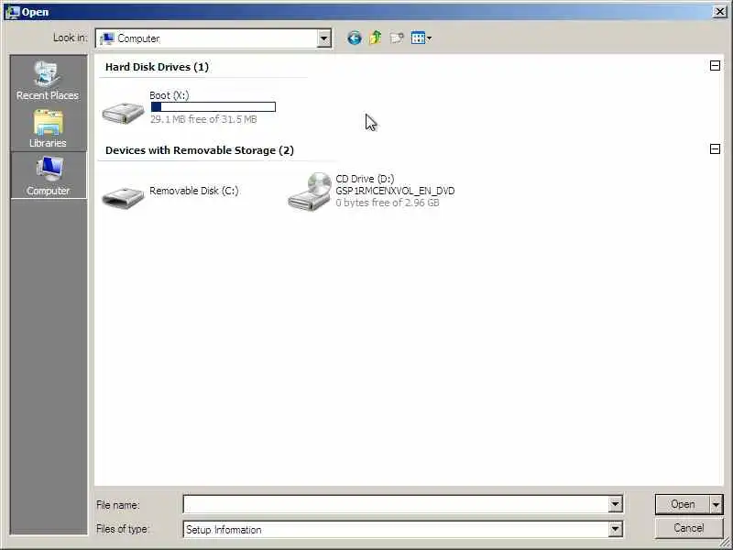Collapse Devices with Removable Storage group
Image resolution: width=733 pixels, height=550 pixels.
click(715, 149)
